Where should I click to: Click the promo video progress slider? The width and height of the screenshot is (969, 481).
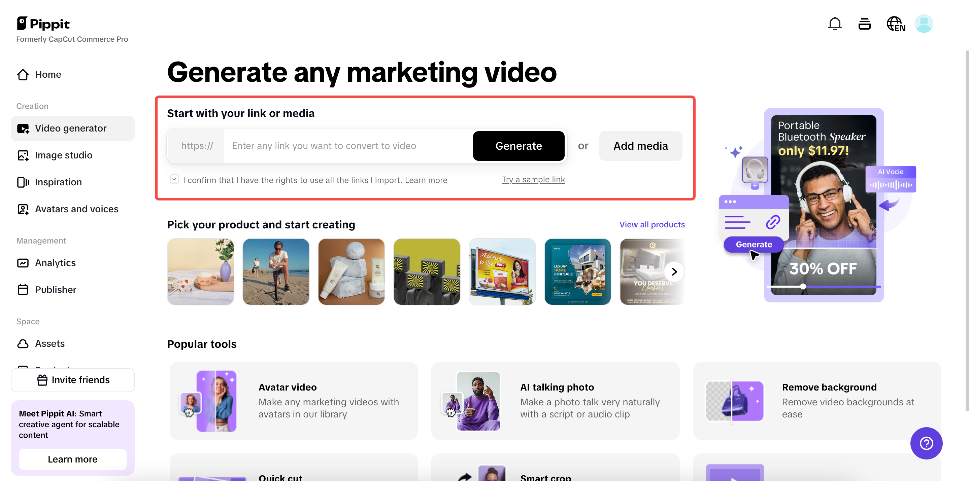click(803, 287)
